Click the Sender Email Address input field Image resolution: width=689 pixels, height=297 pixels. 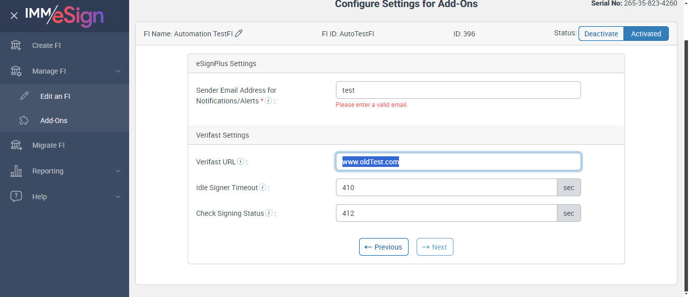458,90
